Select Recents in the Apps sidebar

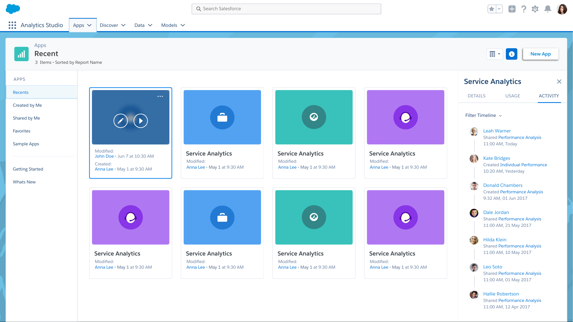pos(42,92)
